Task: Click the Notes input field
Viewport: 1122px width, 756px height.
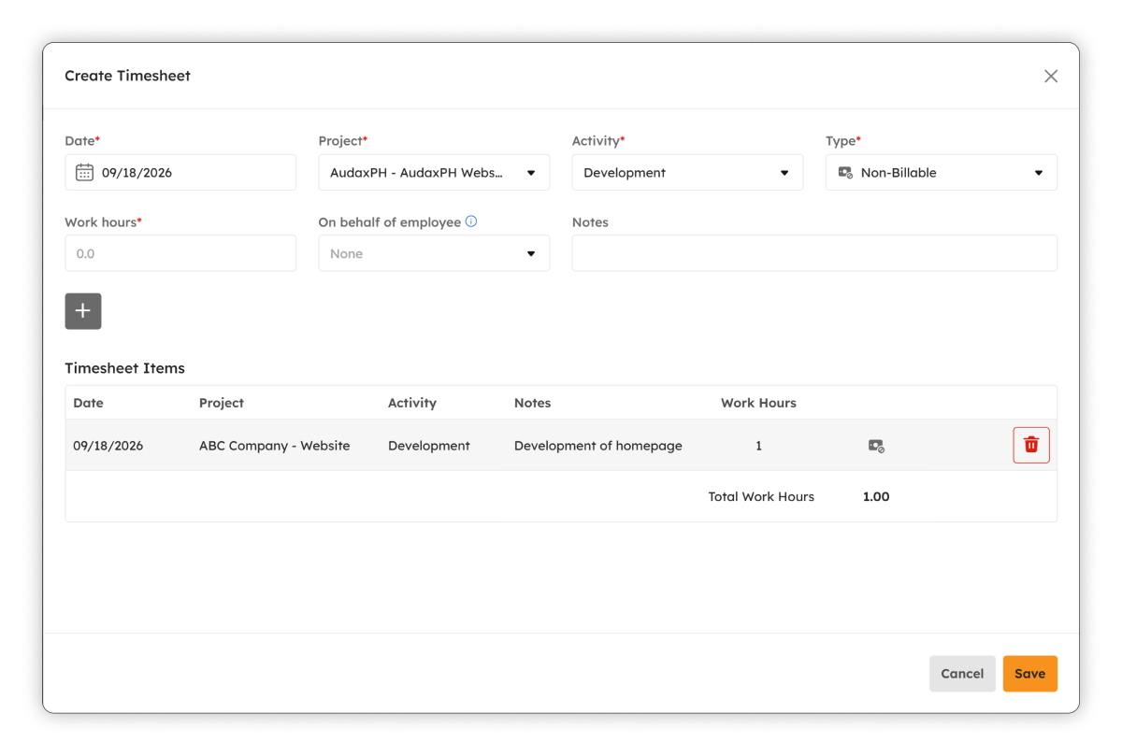Action: coord(814,253)
